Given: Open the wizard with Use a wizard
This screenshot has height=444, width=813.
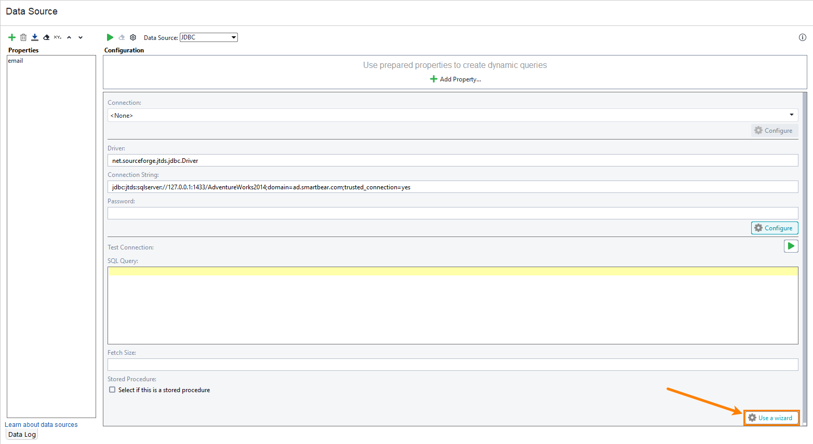Looking at the screenshot, I should [x=771, y=418].
